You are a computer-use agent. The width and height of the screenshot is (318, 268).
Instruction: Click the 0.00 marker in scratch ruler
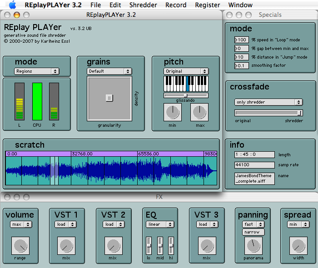12,154
